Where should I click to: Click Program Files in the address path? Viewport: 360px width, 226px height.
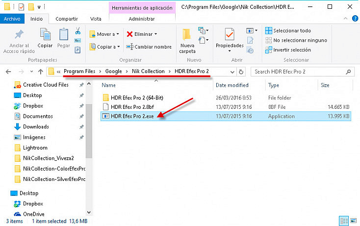(79, 72)
